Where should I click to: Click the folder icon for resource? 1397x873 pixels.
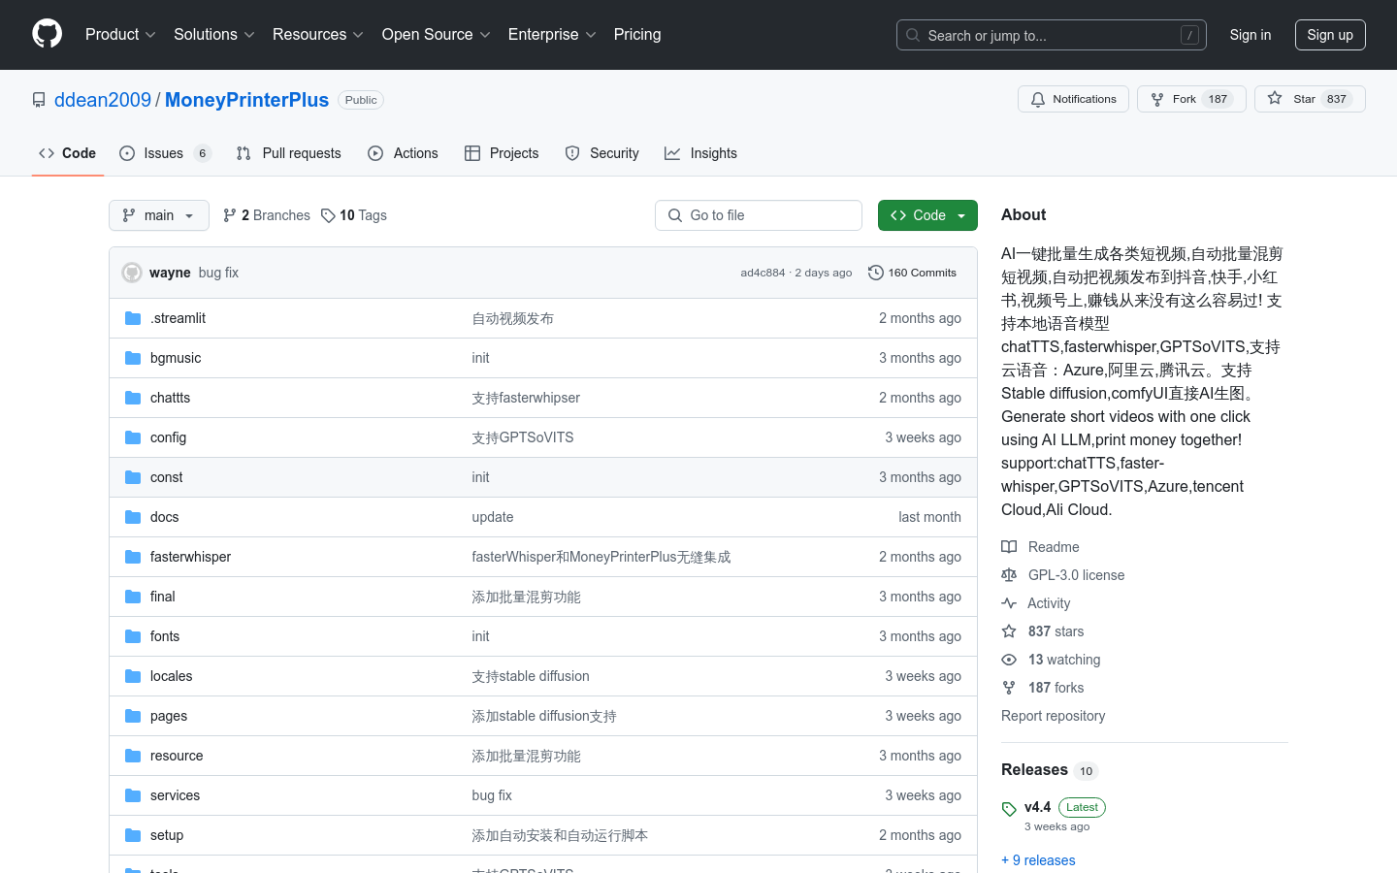[x=133, y=756]
